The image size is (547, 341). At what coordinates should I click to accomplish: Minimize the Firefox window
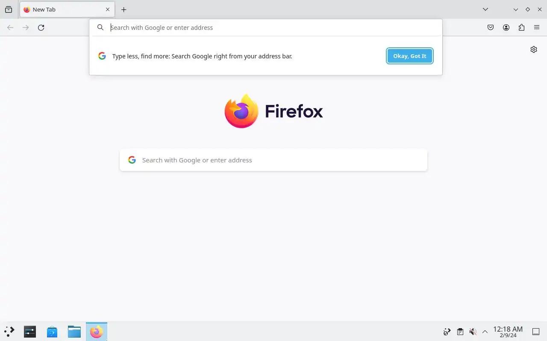click(516, 9)
